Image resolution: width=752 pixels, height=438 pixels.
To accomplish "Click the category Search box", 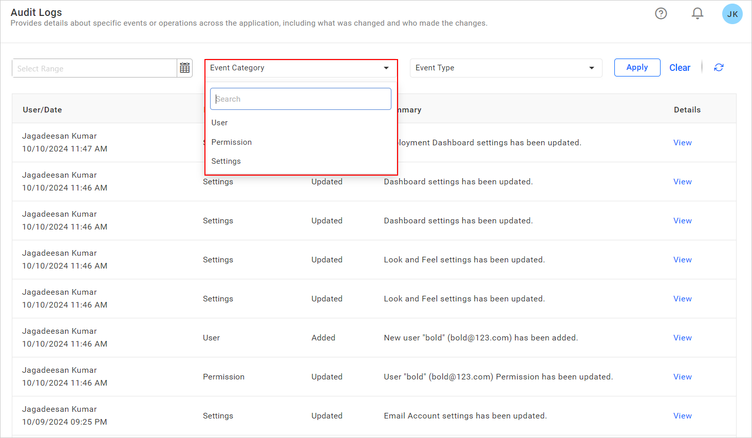I will click(x=300, y=99).
